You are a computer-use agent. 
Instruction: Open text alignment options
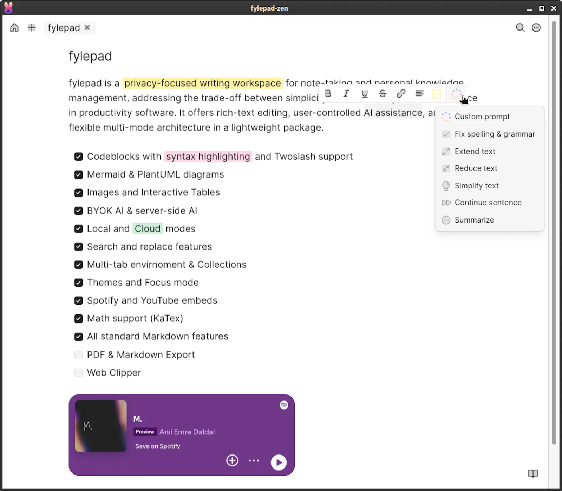419,93
